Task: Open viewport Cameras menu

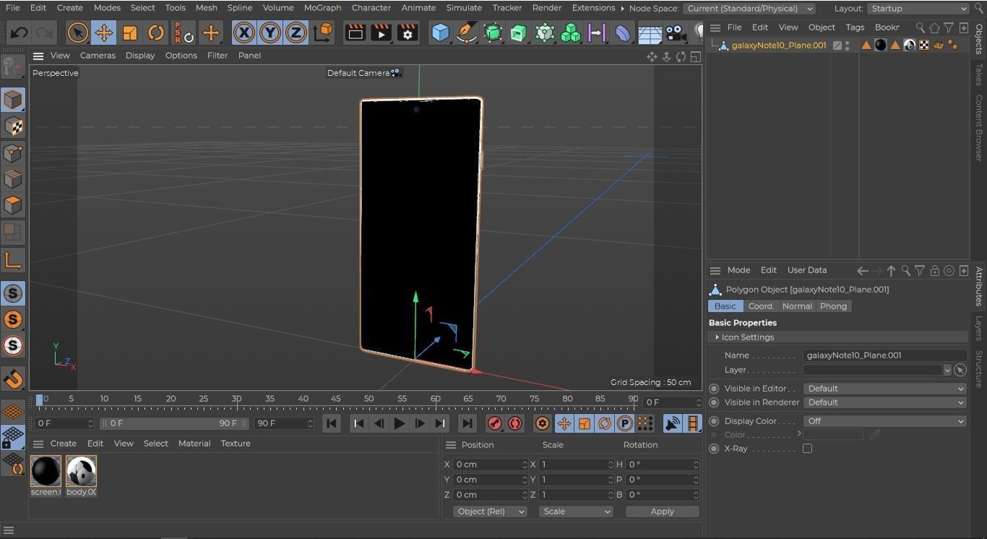Action: (98, 56)
